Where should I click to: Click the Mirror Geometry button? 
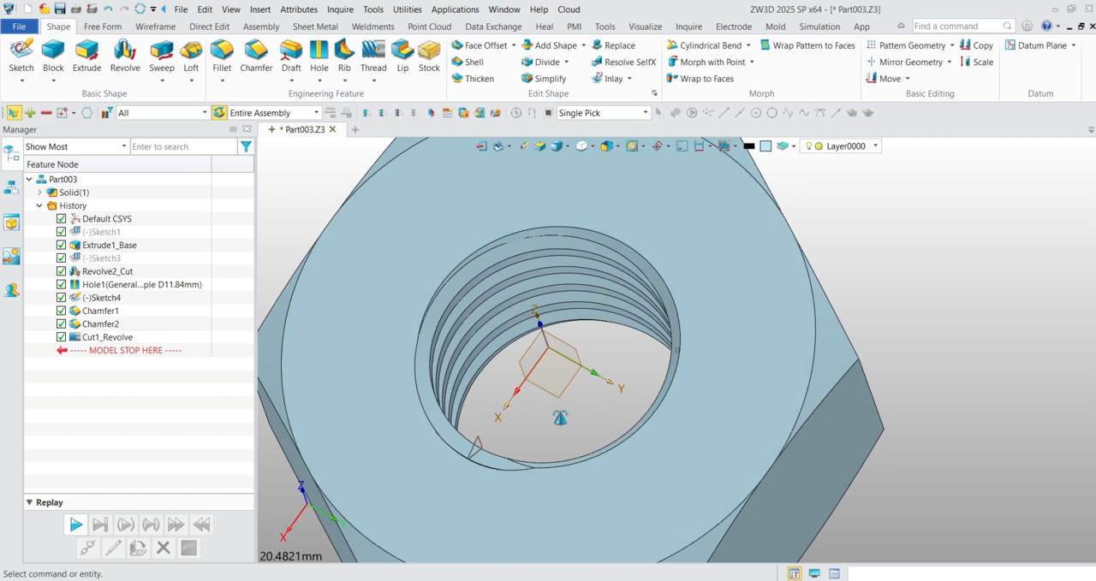click(910, 62)
